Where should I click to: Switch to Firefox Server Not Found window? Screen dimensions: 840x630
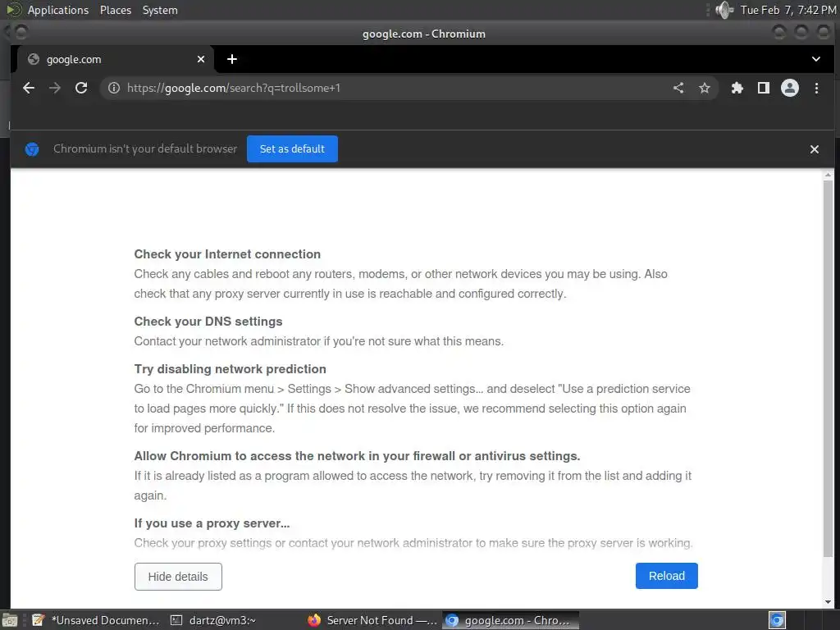point(373,620)
